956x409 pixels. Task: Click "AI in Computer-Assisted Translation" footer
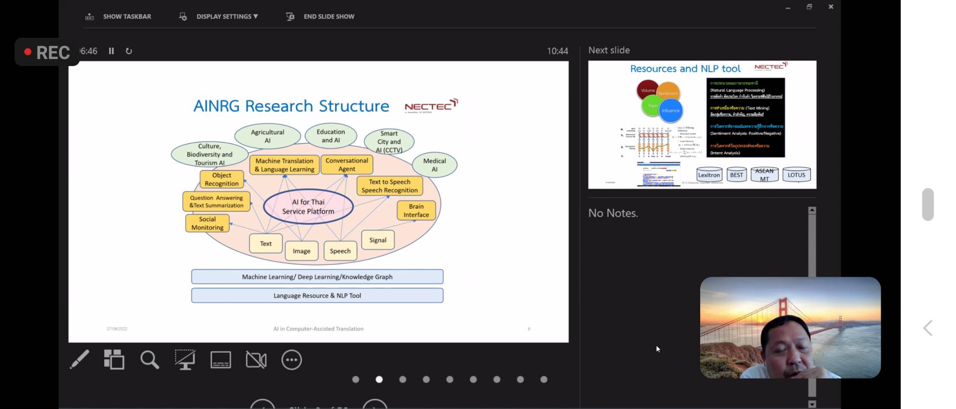pyautogui.click(x=318, y=329)
